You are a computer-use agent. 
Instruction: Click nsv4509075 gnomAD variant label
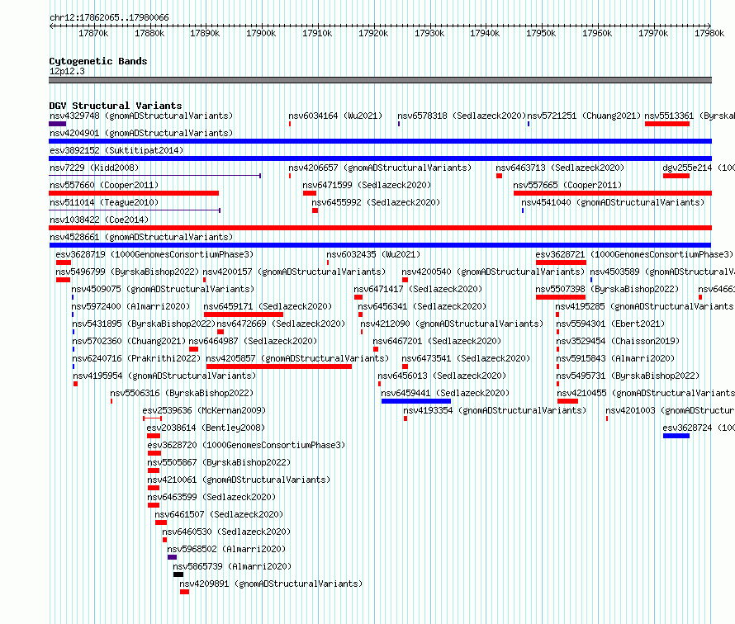[163, 289]
